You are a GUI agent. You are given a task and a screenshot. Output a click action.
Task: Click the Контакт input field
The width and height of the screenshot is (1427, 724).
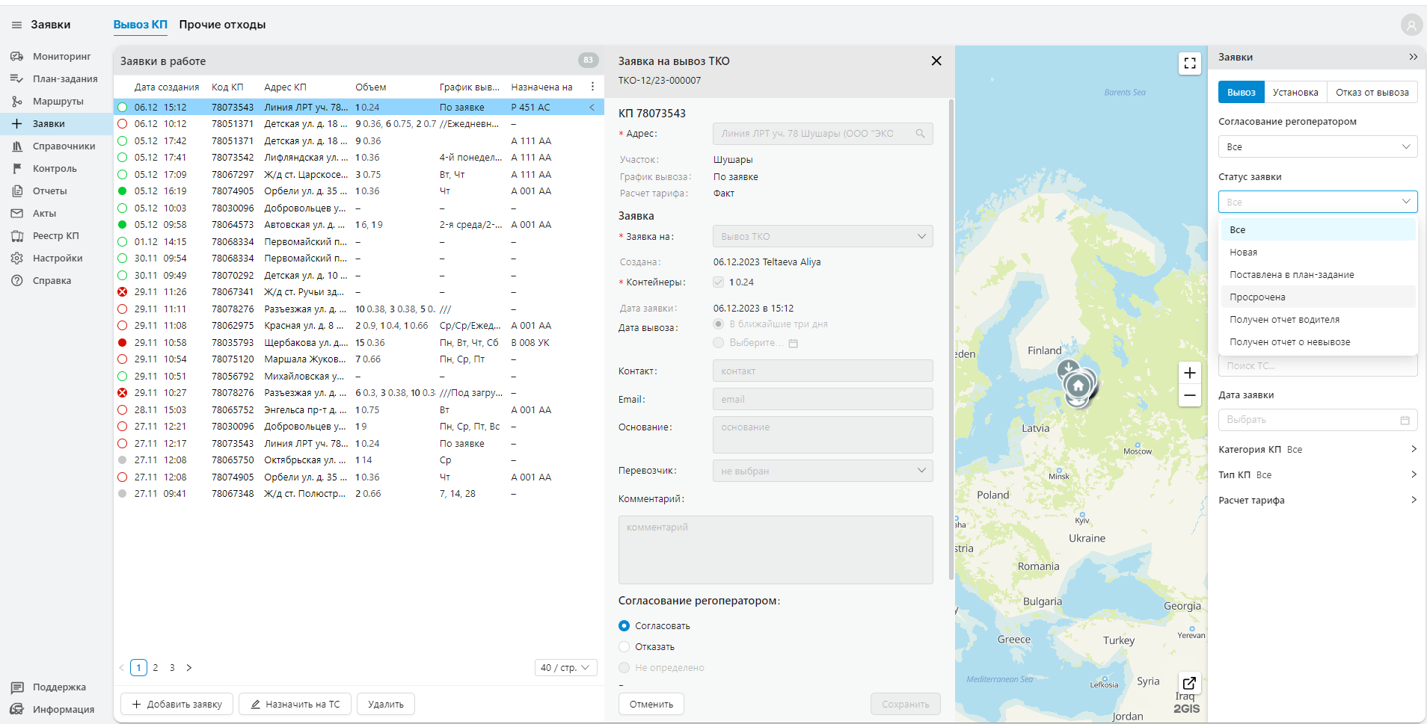(x=822, y=371)
